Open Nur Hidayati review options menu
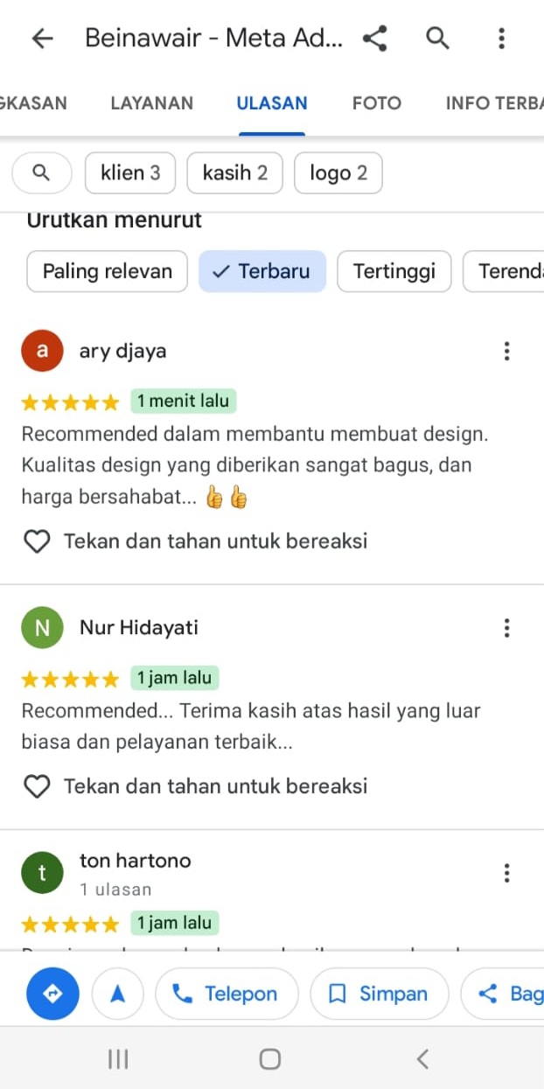Screen dimensions: 544x1089 coord(506,628)
